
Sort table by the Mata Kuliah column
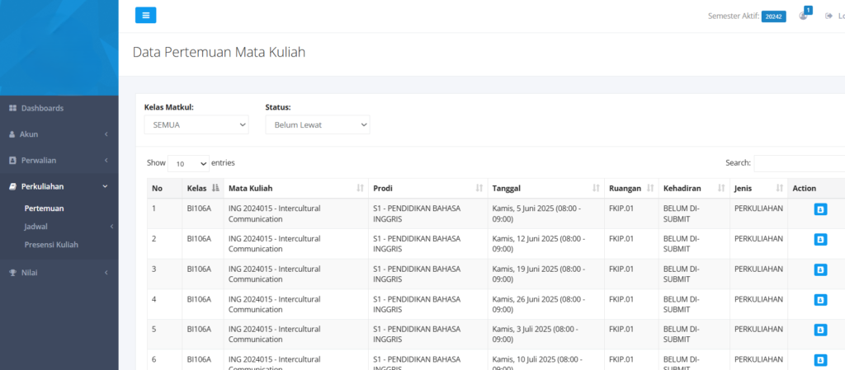pyautogui.click(x=296, y=188)
